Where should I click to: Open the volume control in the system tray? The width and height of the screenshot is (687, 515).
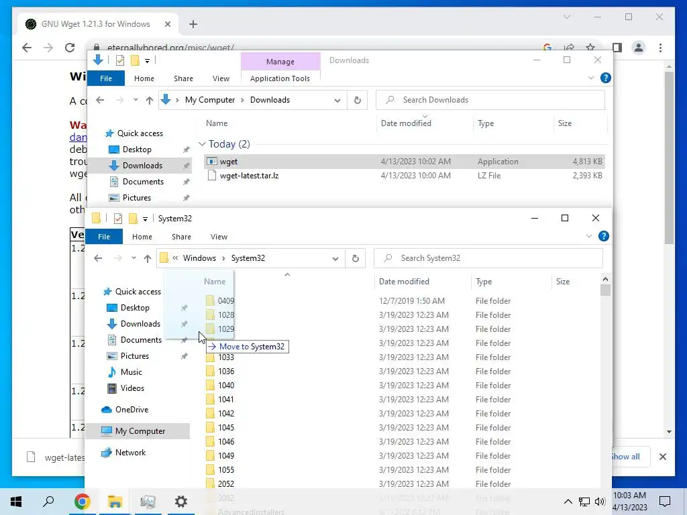600,502
